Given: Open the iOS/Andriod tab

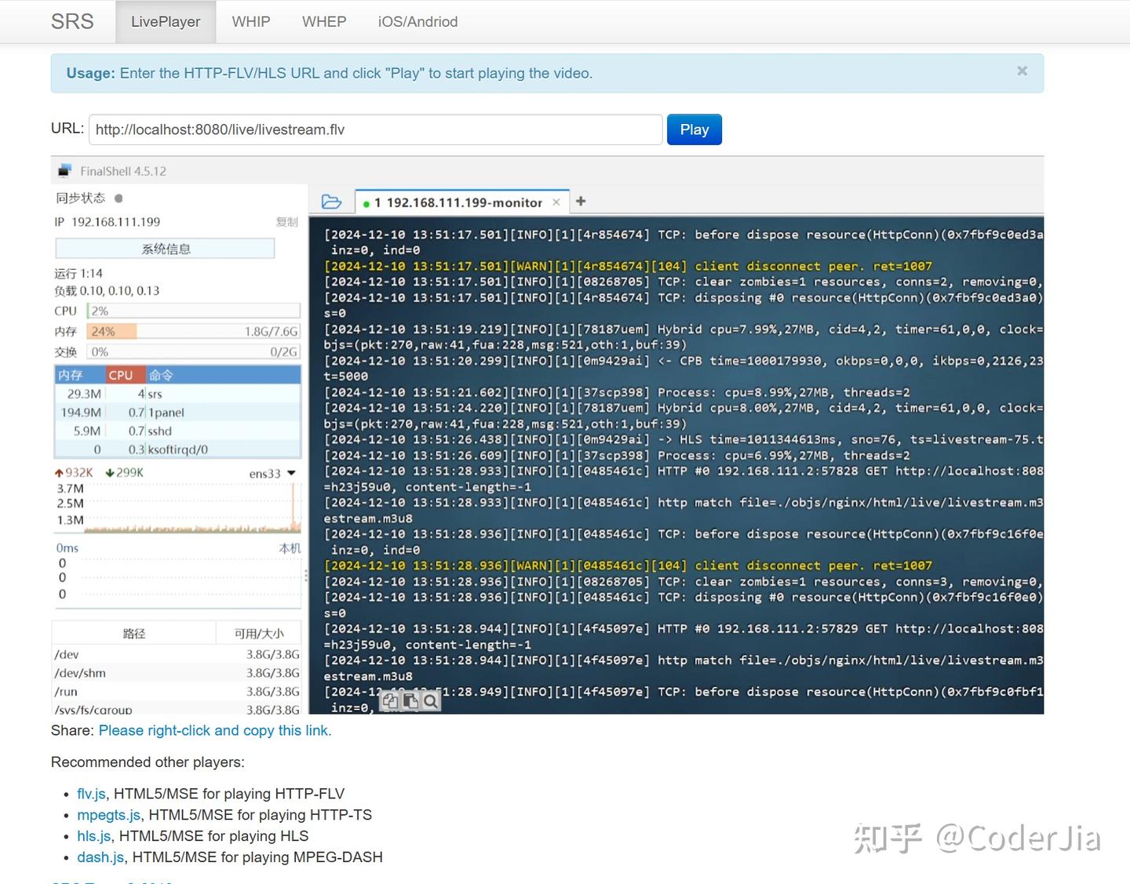Looking at the screenshot, I should click(x=417, y=22).
